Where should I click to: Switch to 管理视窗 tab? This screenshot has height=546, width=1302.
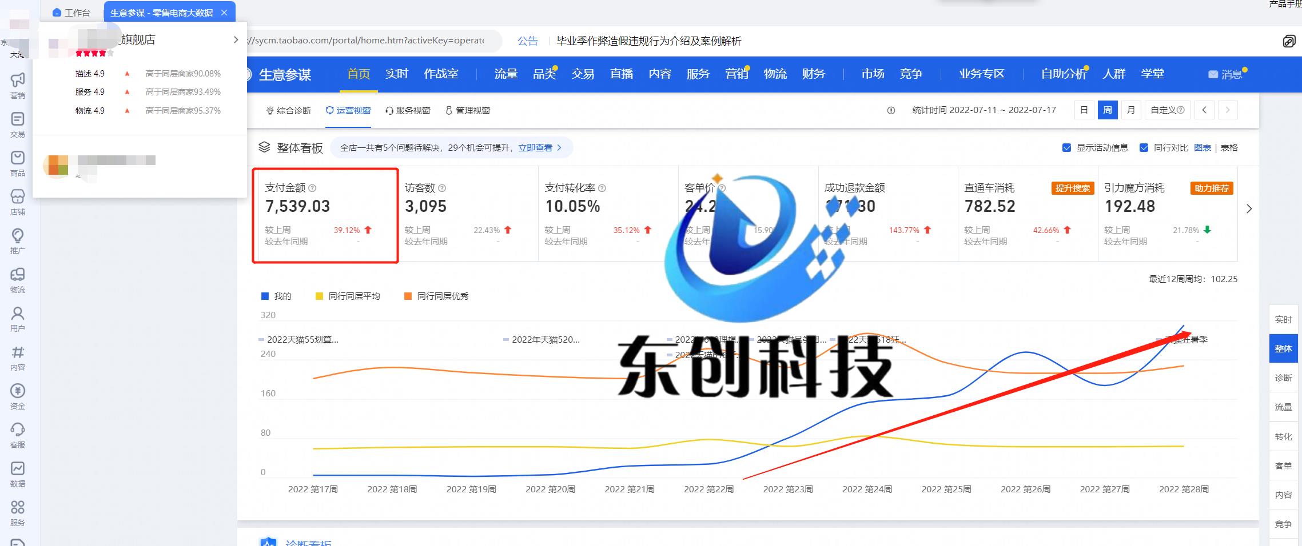[x=468, y=111]
